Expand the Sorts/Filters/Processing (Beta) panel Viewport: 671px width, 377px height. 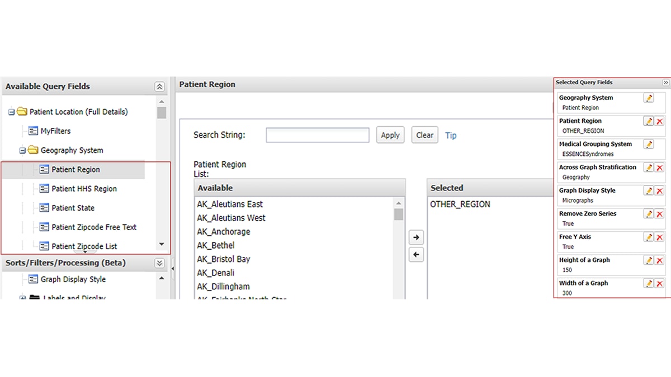(x=159, y=263)
